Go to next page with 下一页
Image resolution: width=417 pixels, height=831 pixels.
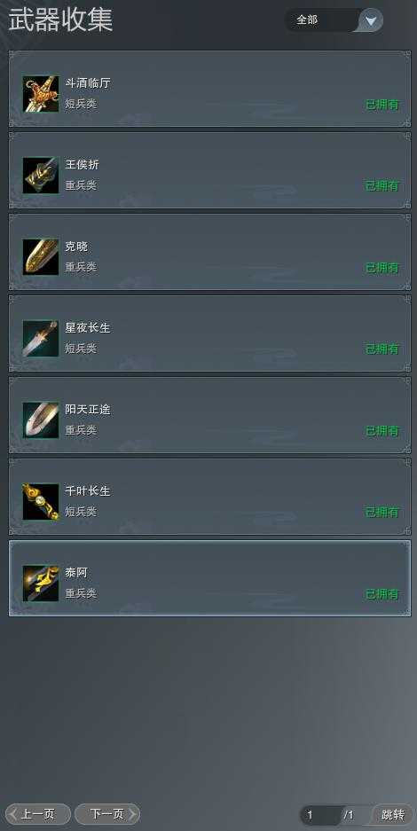point(107,814)
